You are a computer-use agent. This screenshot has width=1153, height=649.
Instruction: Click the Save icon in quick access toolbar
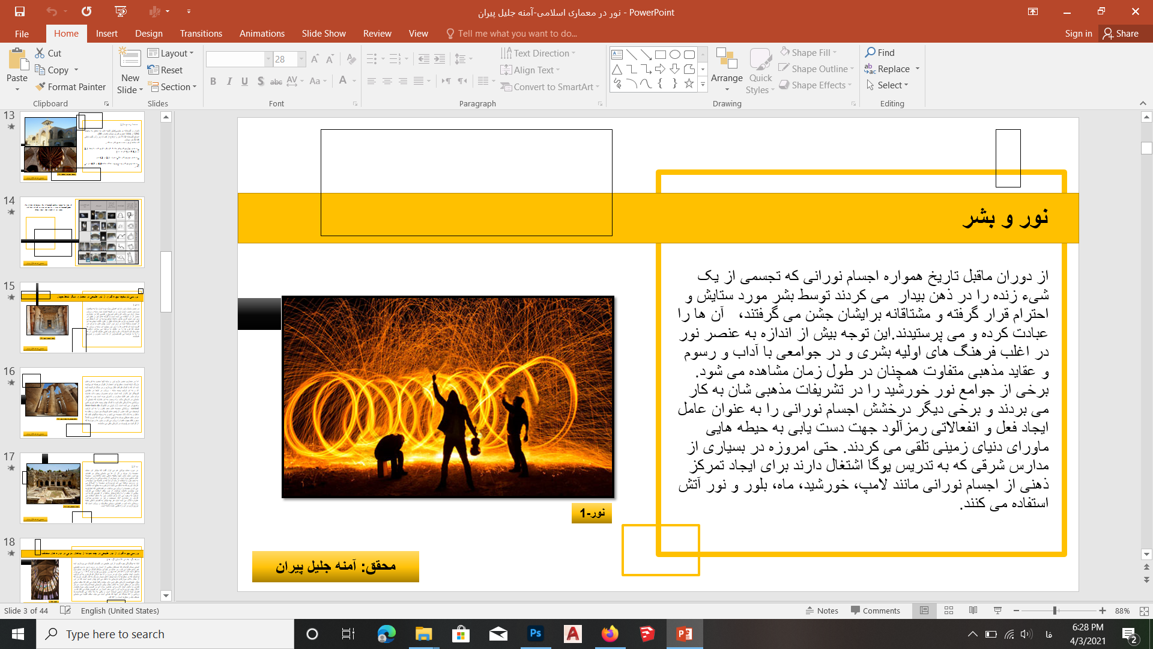(19, 11)
